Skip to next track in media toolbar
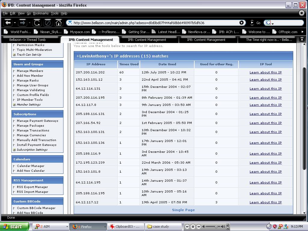This screenshot has height=231, width=308. tap(199, 226)
